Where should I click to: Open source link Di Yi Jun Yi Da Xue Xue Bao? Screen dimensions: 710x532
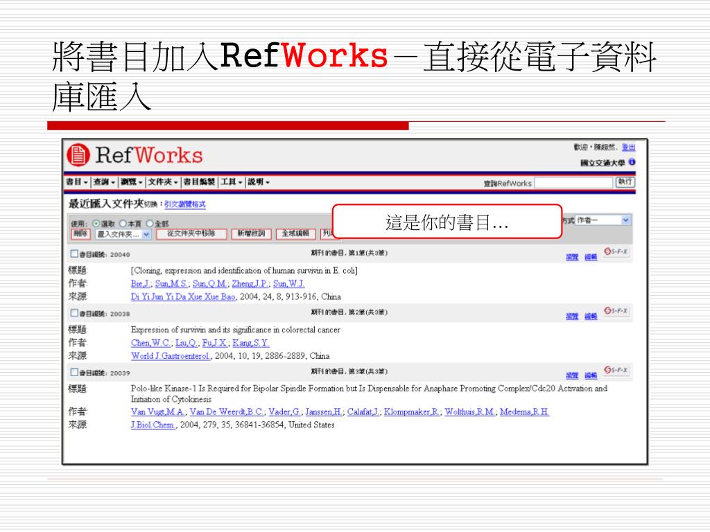click(183, 296)
